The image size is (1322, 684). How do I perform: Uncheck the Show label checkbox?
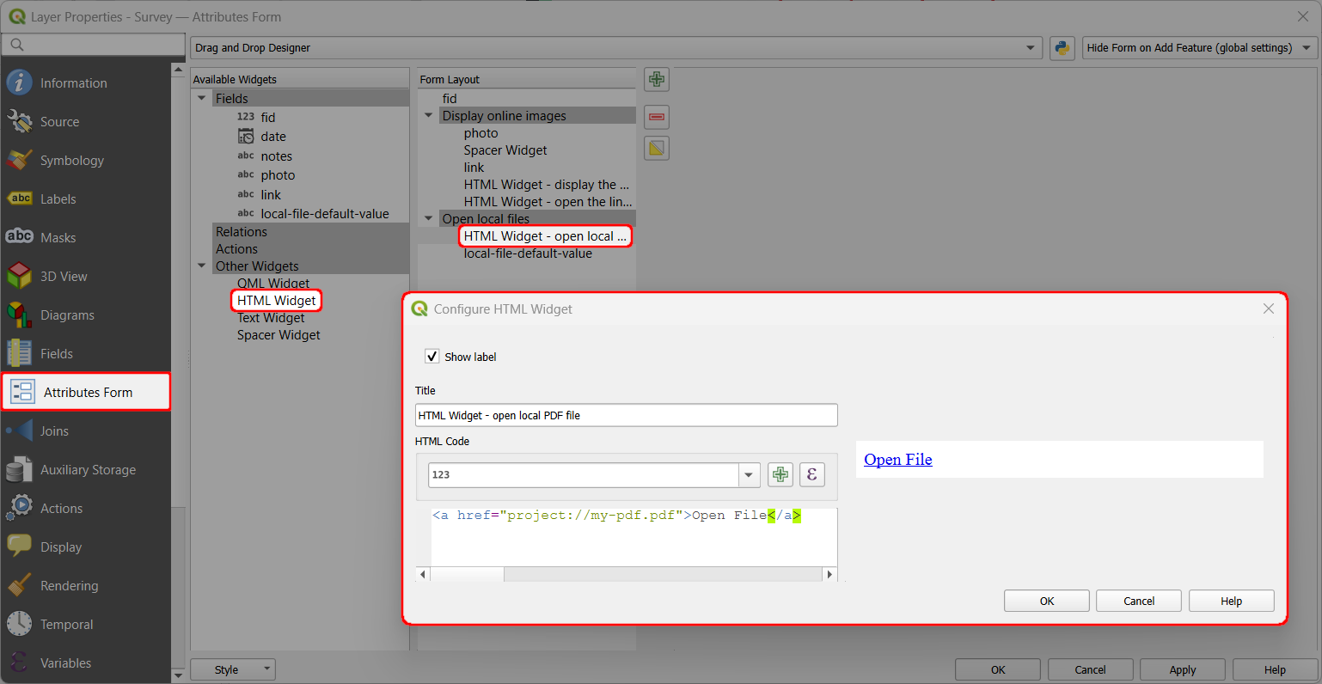(431, 356)
